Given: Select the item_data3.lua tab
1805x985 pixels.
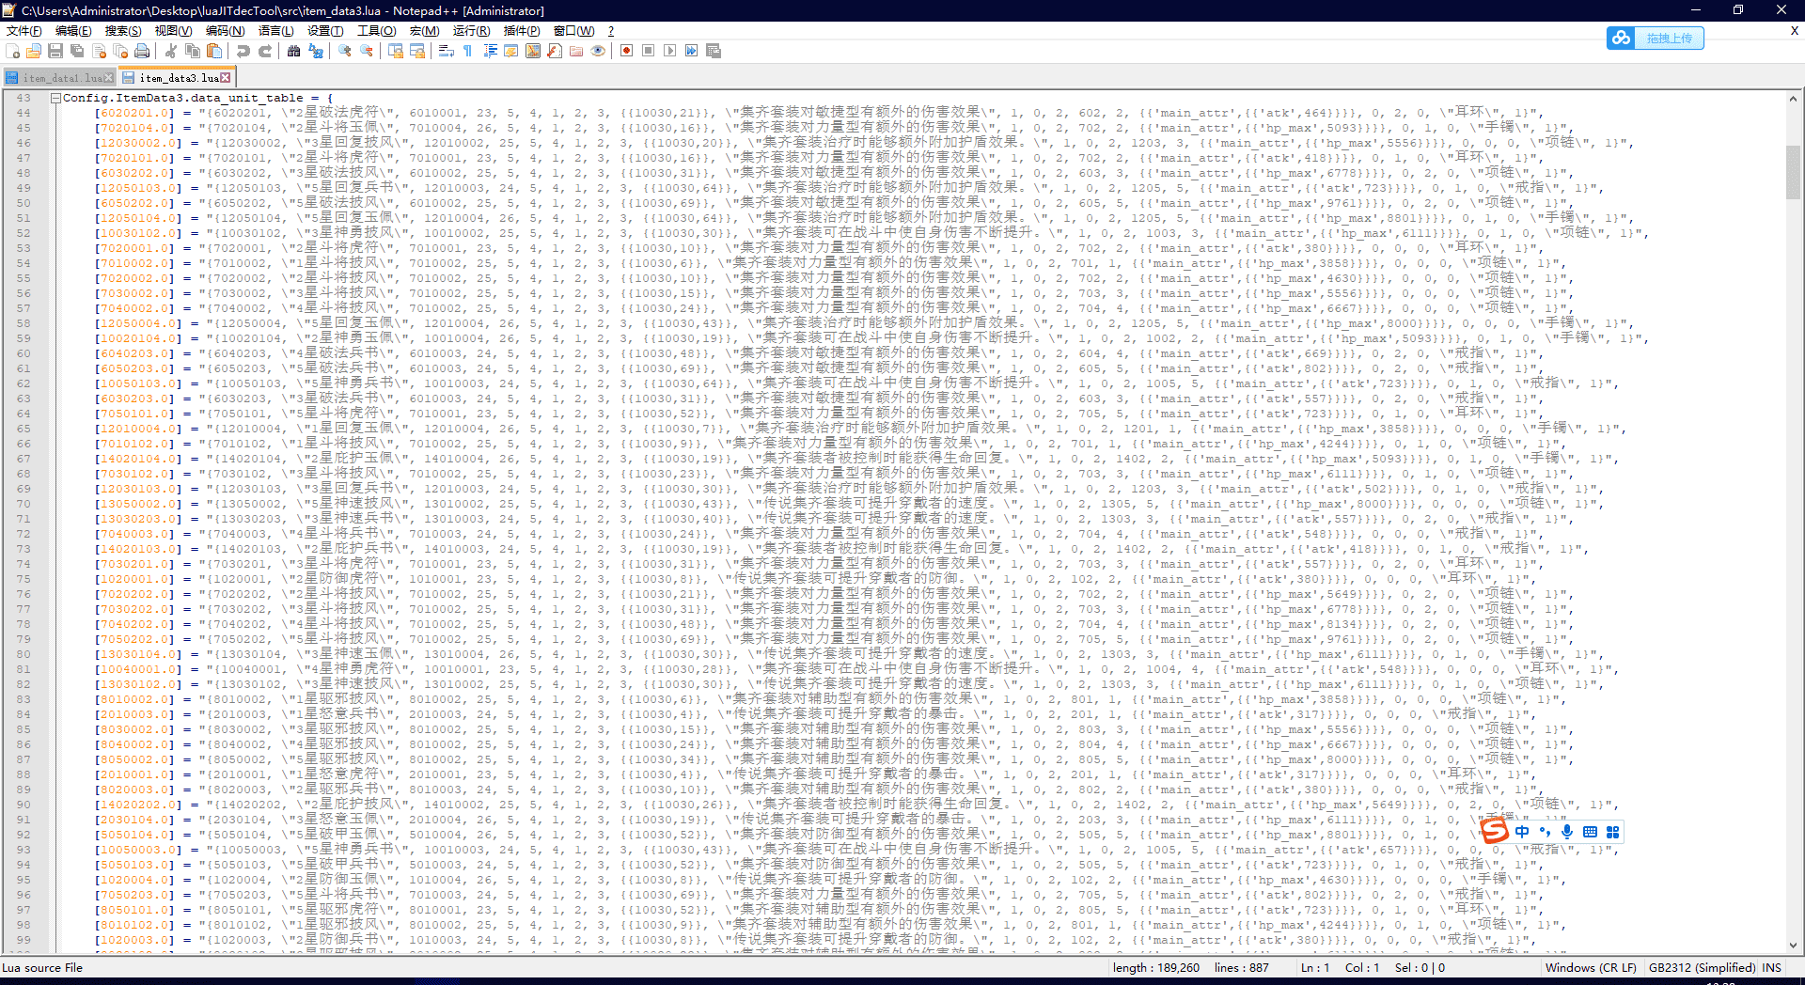Looking at the screenshot, I should pos(177,78).
